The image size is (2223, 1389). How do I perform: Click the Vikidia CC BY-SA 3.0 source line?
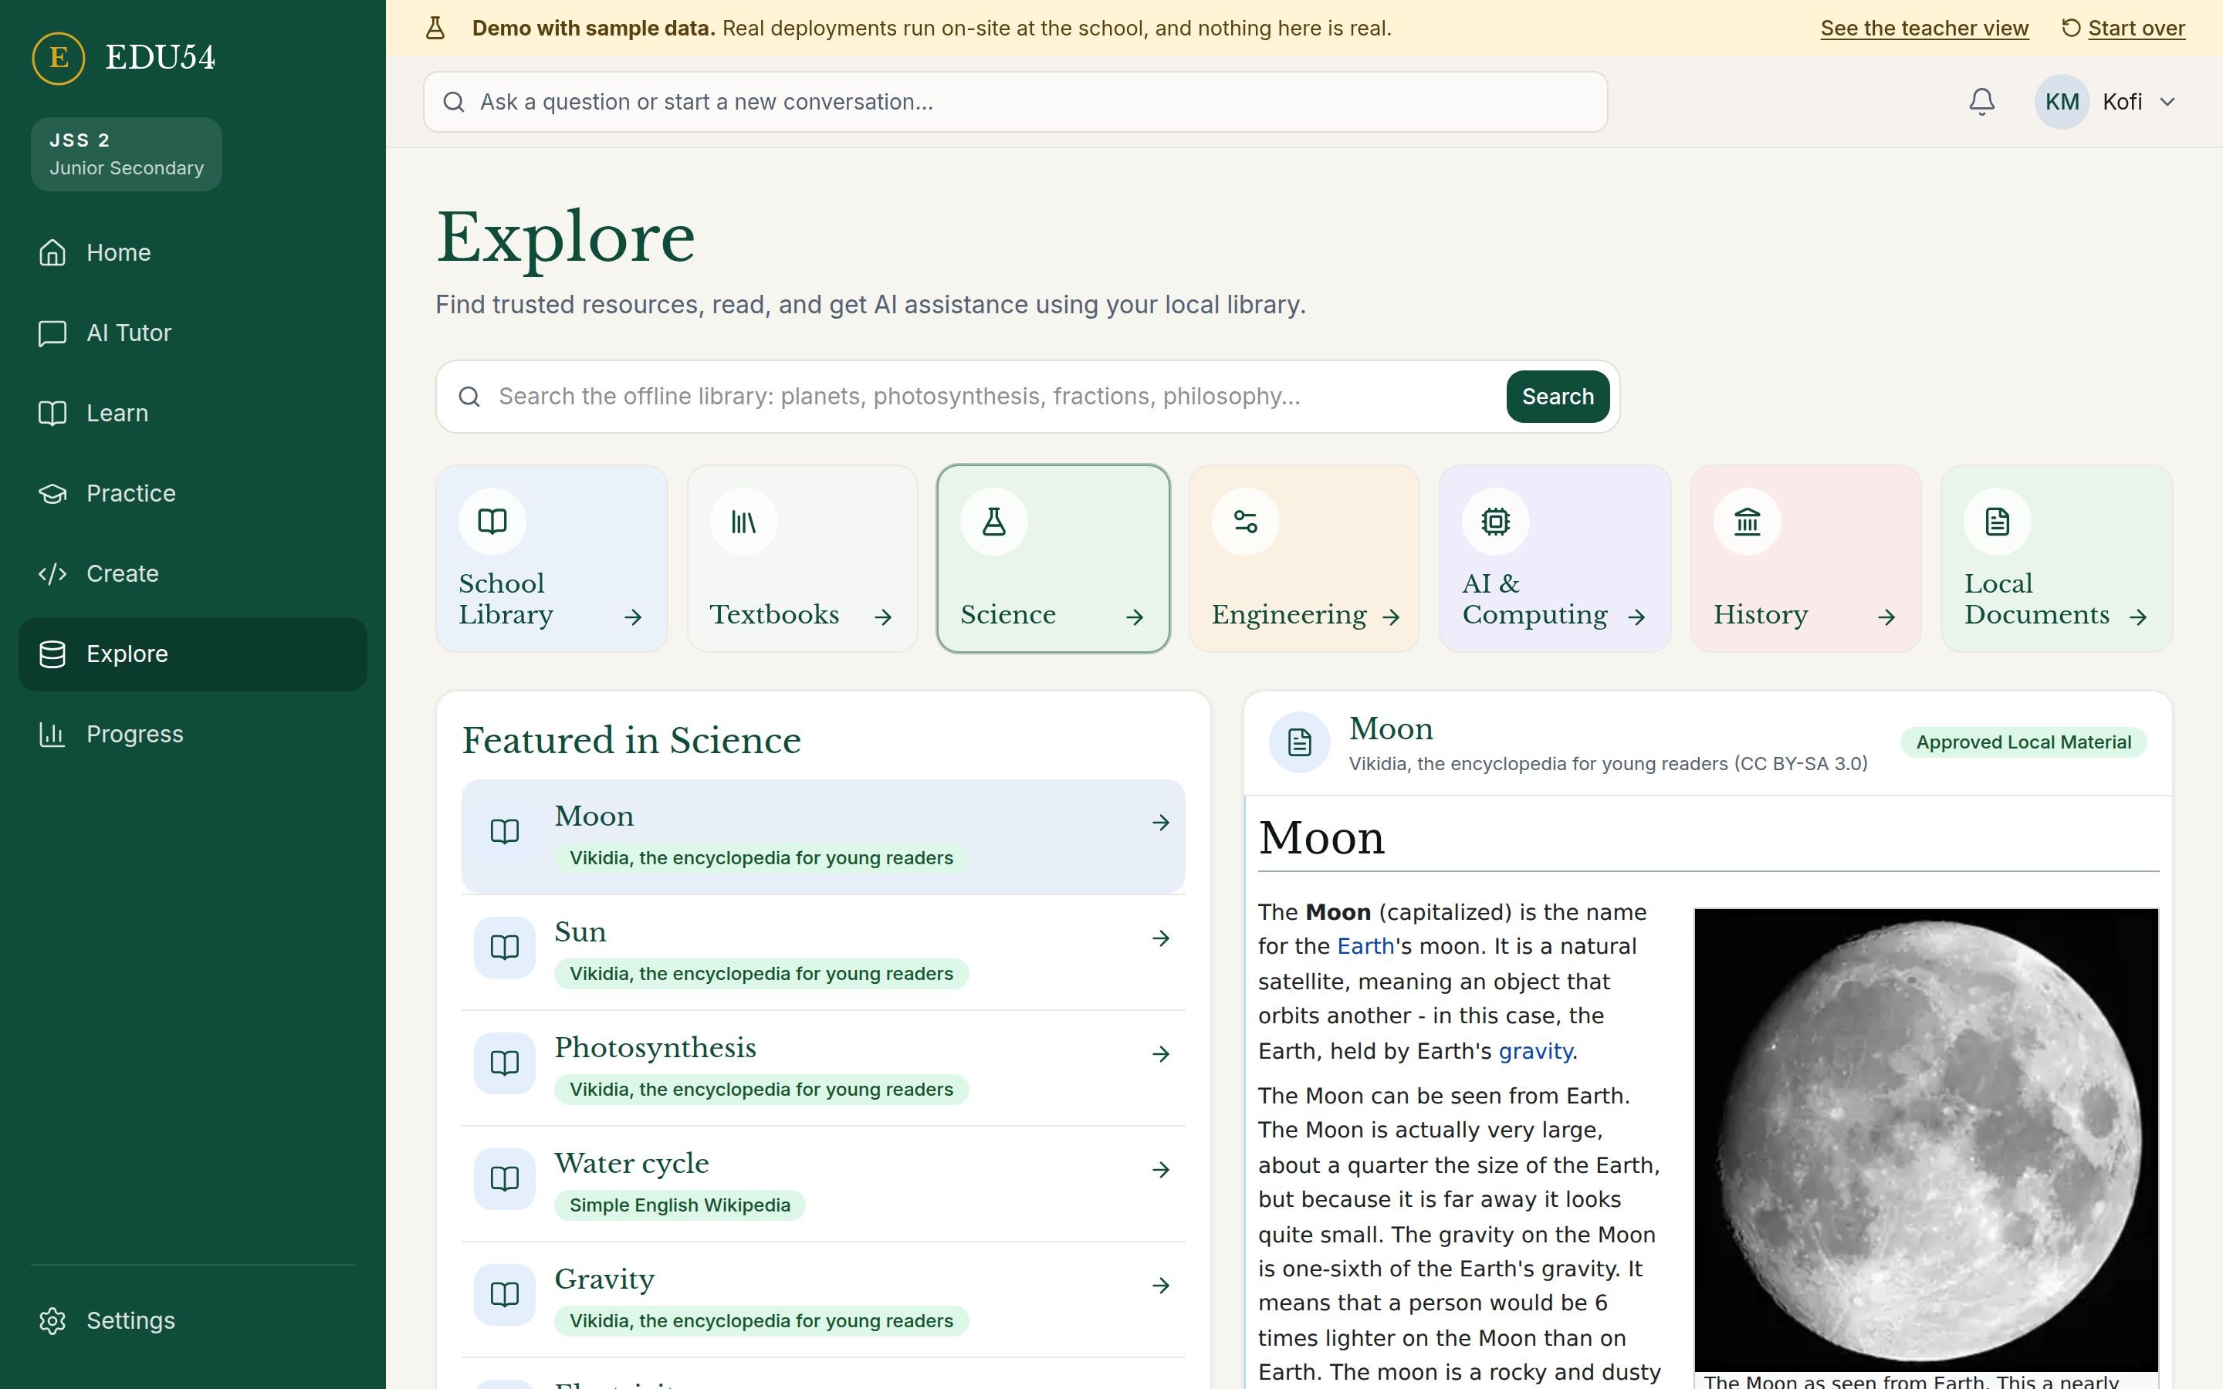1608,764
